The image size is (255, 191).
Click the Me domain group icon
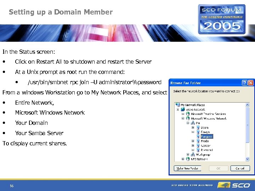click(x=193, y=123)
